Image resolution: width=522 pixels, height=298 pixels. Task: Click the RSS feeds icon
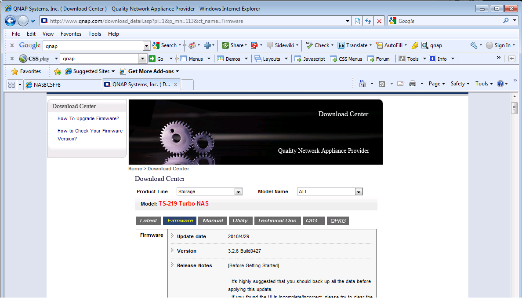click(x=382, y=84)
